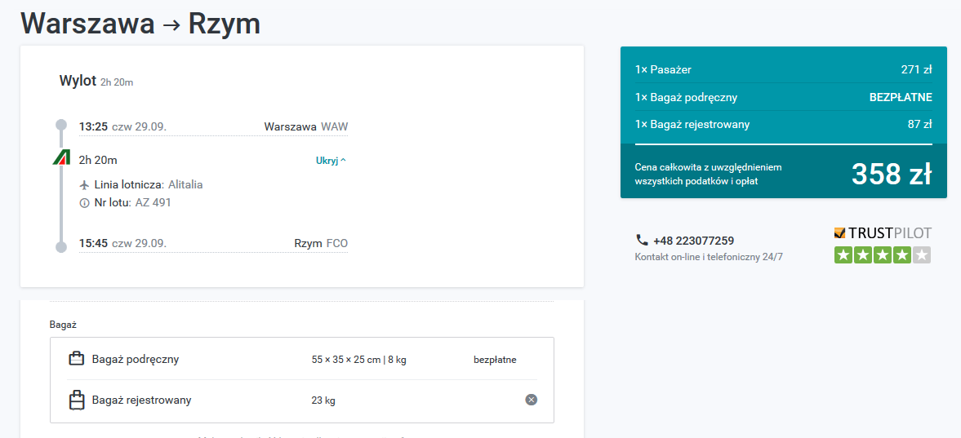Click the suitcase icon for Bagaż rejestrowany
The height and width of the screenshot is (438, 961).
(76, 400)
